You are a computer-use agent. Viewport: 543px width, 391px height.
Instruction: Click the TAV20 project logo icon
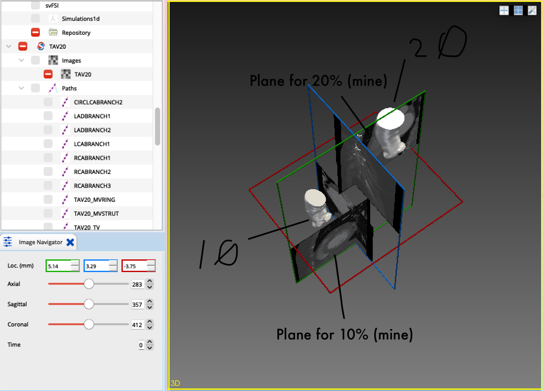[41, 47]
